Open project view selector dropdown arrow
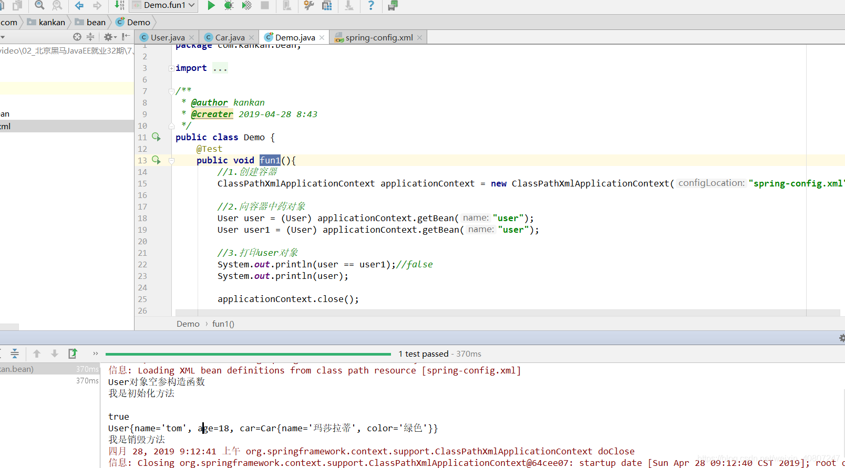 pos(3,37)
